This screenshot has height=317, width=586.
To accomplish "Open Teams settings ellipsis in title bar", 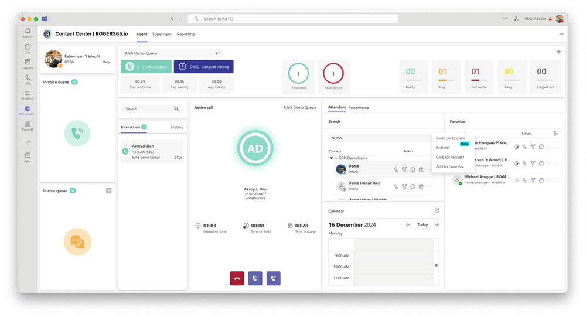I will click(x=505, y=19).
